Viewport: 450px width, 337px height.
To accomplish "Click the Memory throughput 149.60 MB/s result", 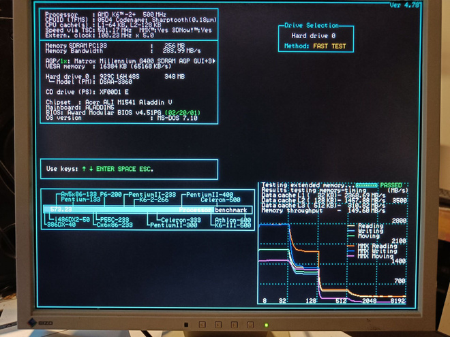I will click(323, 211).
